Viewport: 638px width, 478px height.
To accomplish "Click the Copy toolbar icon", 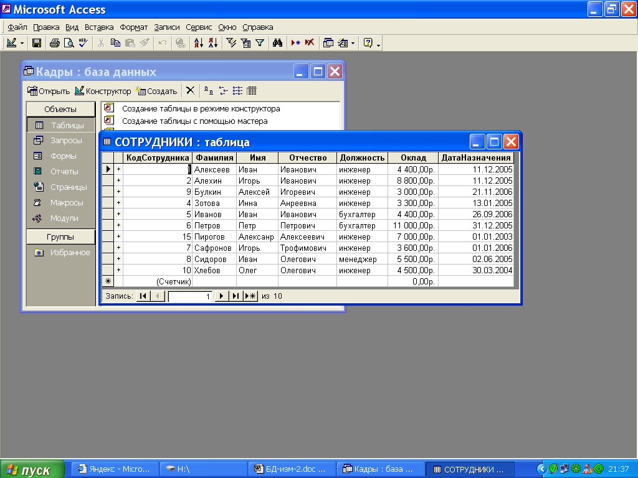I will 115,43.
